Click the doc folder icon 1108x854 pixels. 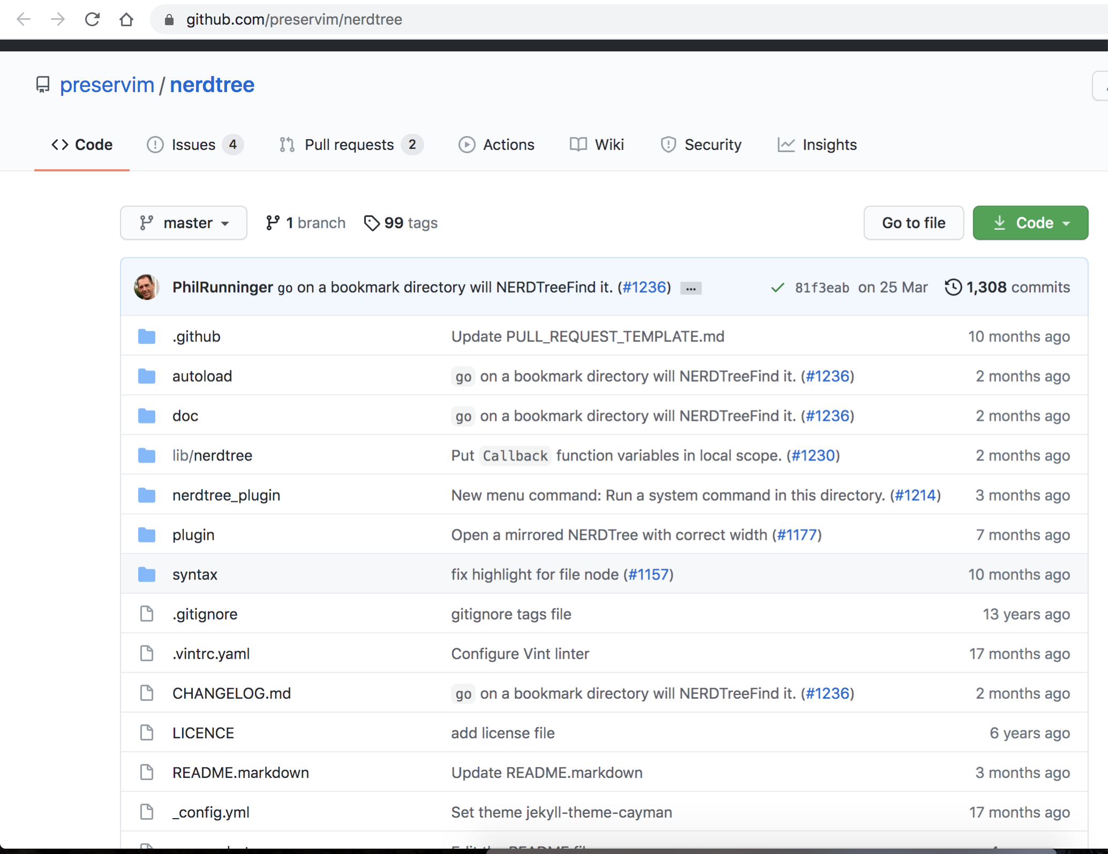click(x=147, y=415)
